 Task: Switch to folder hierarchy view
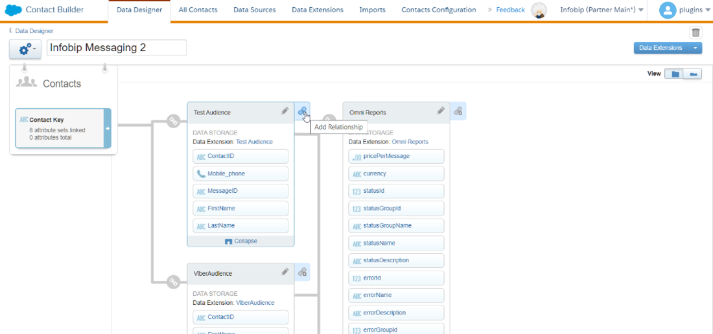coord(675,74)
